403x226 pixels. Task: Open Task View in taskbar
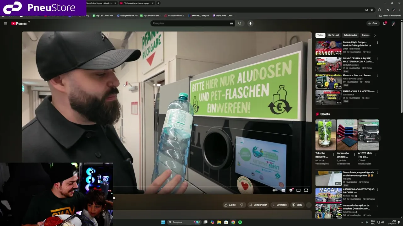pos(205,222)
